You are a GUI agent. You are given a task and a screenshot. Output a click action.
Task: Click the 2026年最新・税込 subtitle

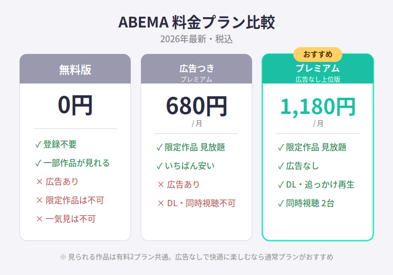(x=196, y=39)
